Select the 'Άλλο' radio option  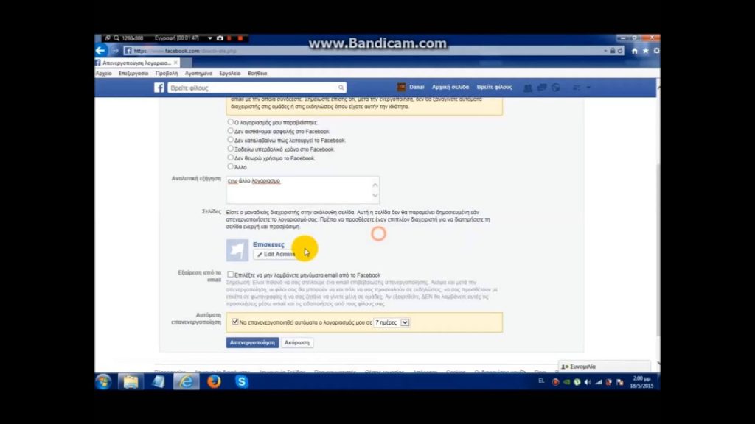(x=230, y=166)
